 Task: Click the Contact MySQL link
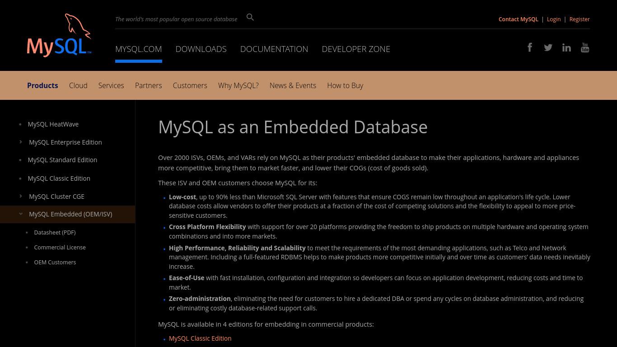tap(518, 19)
